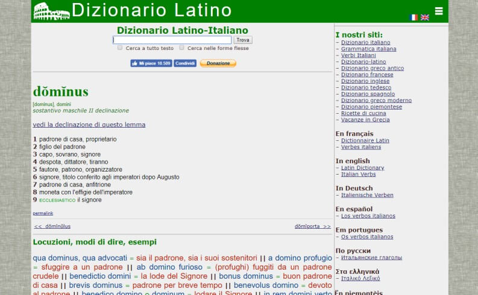Viewport: 478px width, 295px height.
Task: Open Ricette di cucina link
Action: 363,113
